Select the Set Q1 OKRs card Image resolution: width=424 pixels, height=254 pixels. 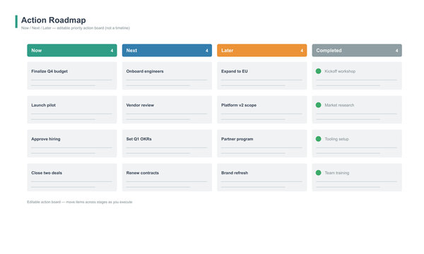pyautogui.click(x=167, y=144)
